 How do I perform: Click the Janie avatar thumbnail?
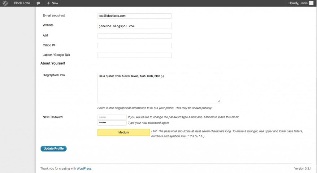point(311,3)
